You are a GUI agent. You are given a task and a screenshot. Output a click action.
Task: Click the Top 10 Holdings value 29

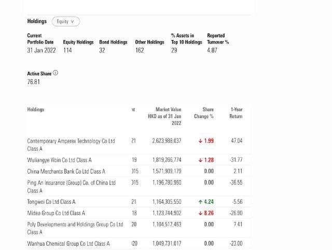coord(174,50)
